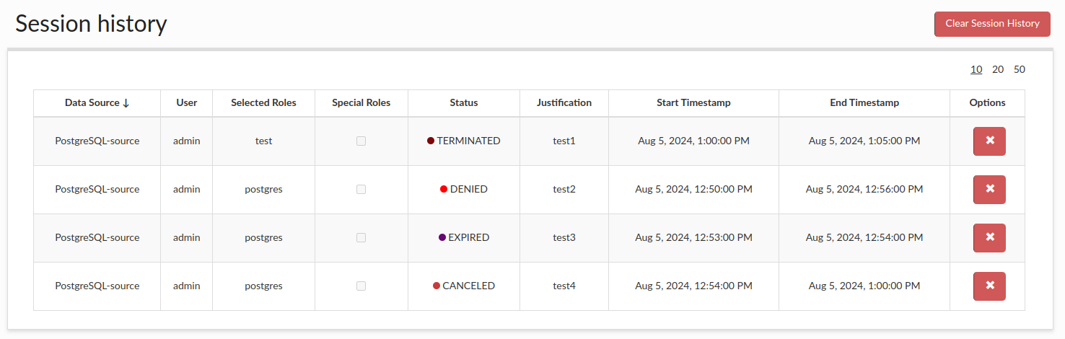The width and height of the screenshot is (1065, 339).
Task: Show 20 entries per page
Action: click(998, 70)
